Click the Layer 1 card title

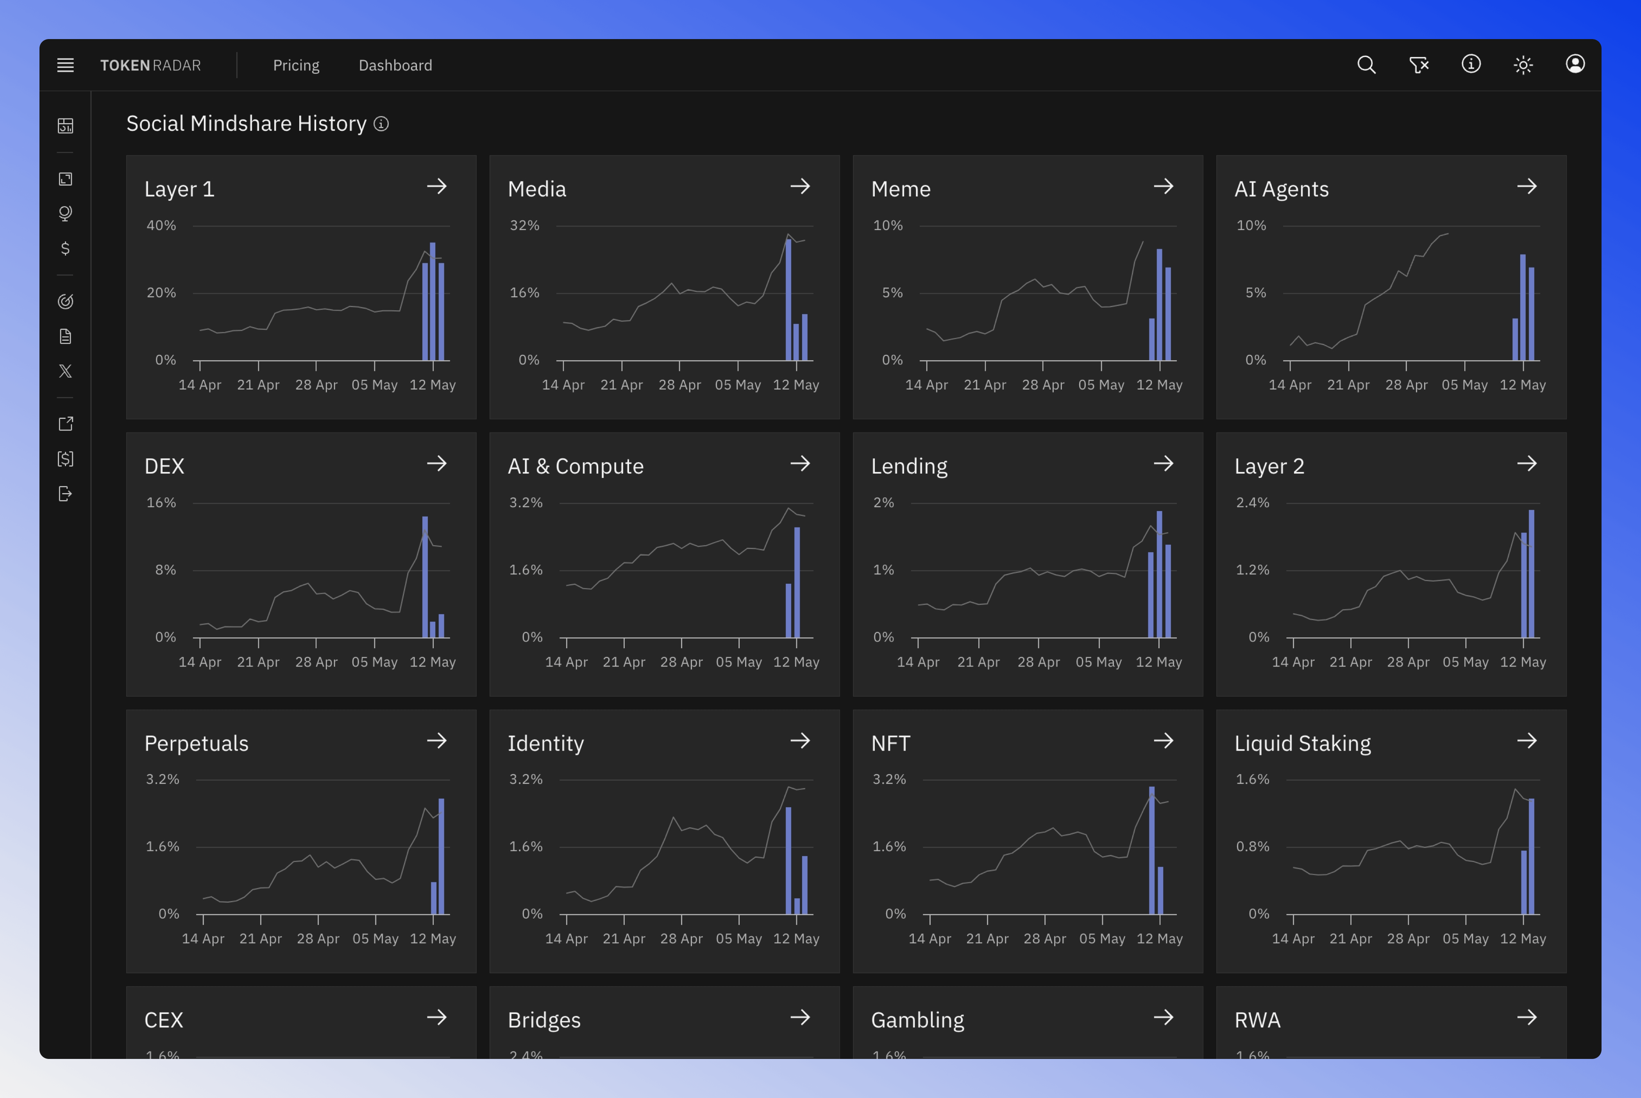click(x=179, y=189)
